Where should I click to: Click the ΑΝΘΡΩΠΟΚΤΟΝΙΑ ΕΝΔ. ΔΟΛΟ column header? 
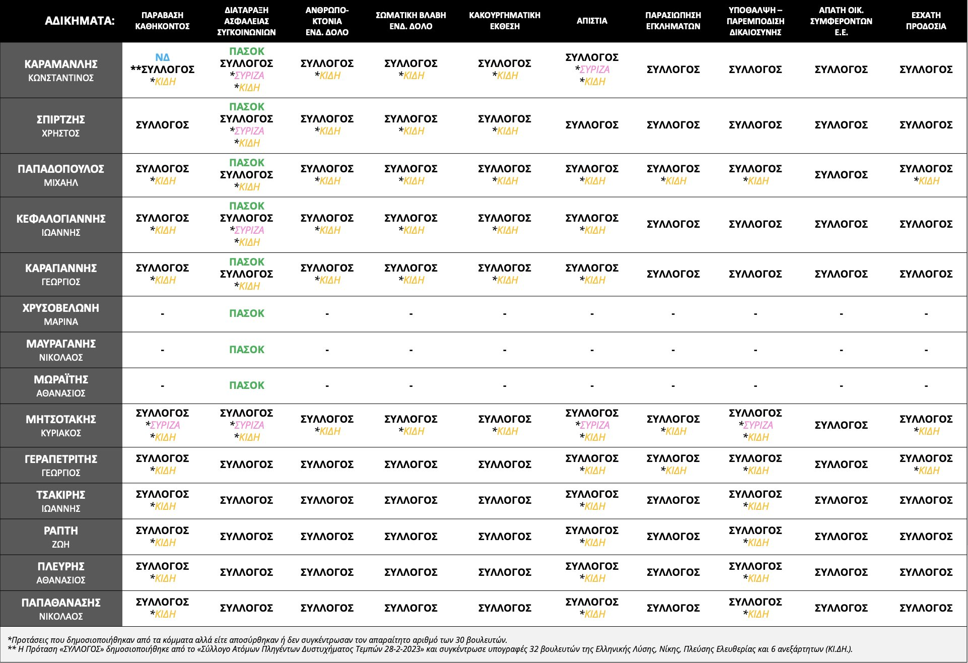tap(327, 21)
